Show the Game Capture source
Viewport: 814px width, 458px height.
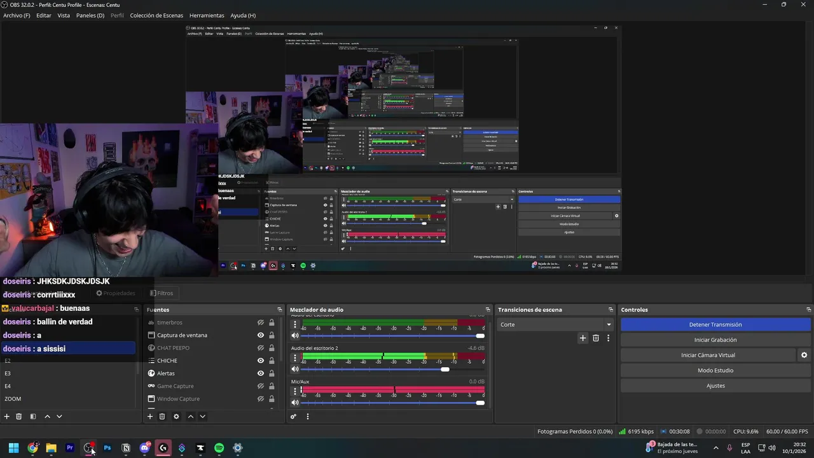click(x=261, y=386)
